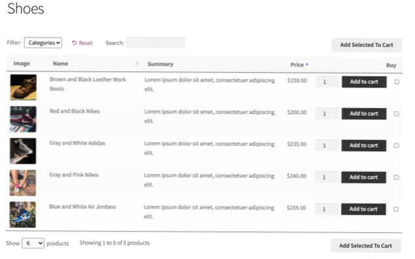Viewport: 415px width, 259px height.
Task: Click quantity field for Blue and White Air Jordans
Action: pos(326,209)
